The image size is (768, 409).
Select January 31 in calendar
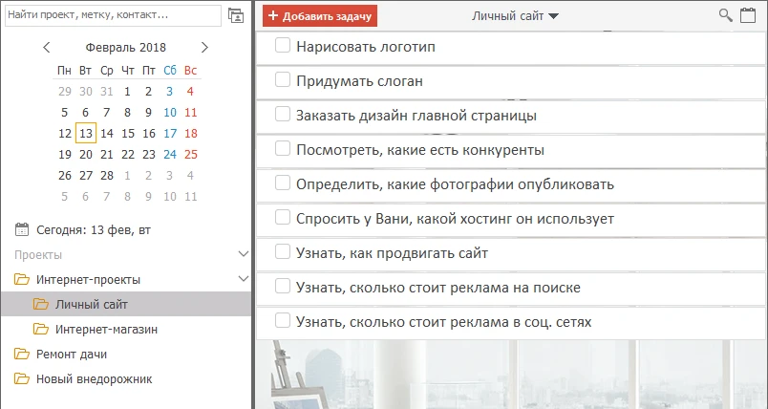[x=107, y=91]
